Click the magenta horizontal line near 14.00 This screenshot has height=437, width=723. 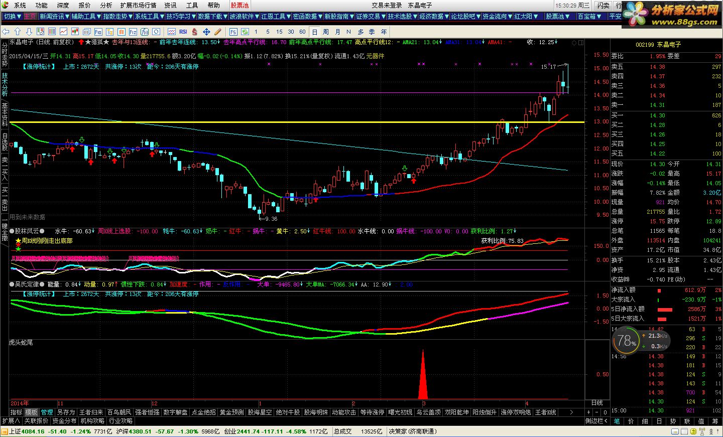pyautogui.click(x=297, y=93)
